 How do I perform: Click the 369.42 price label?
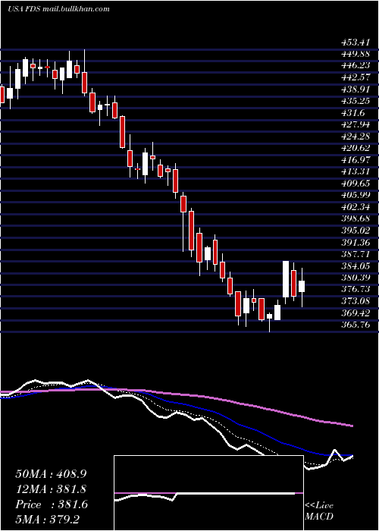tap(356, 313)
